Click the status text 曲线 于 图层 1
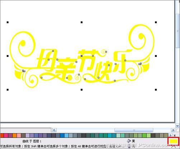The width and height of the screenshot is (180, 149). [x=32, y=141]
